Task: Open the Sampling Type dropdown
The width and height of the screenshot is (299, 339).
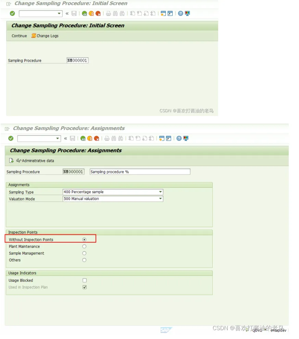Action: tap(160, 192)
